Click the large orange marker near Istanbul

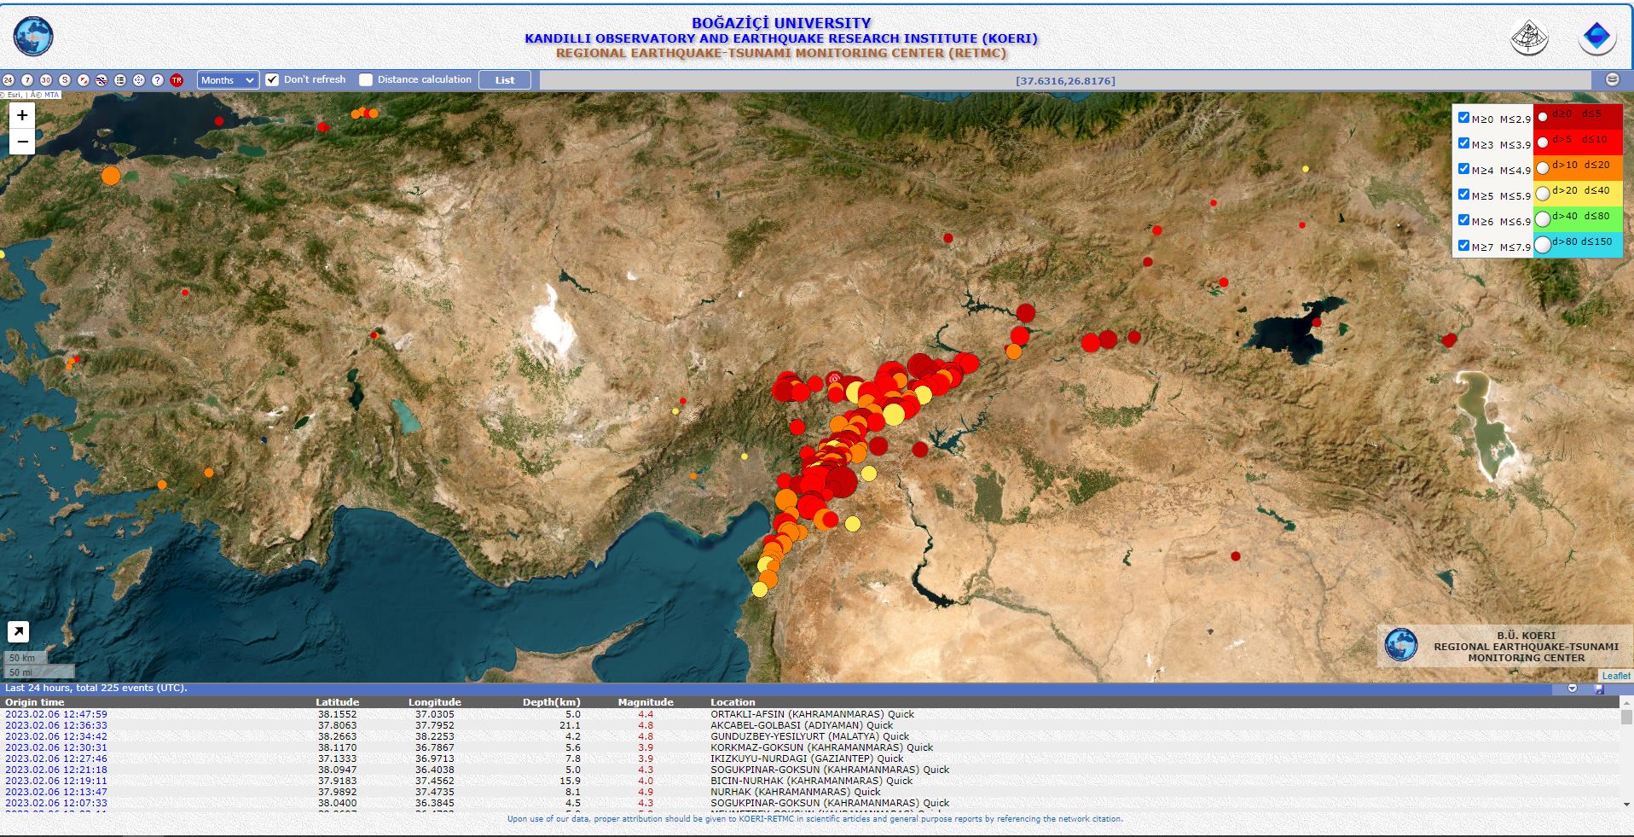[111, 176]
